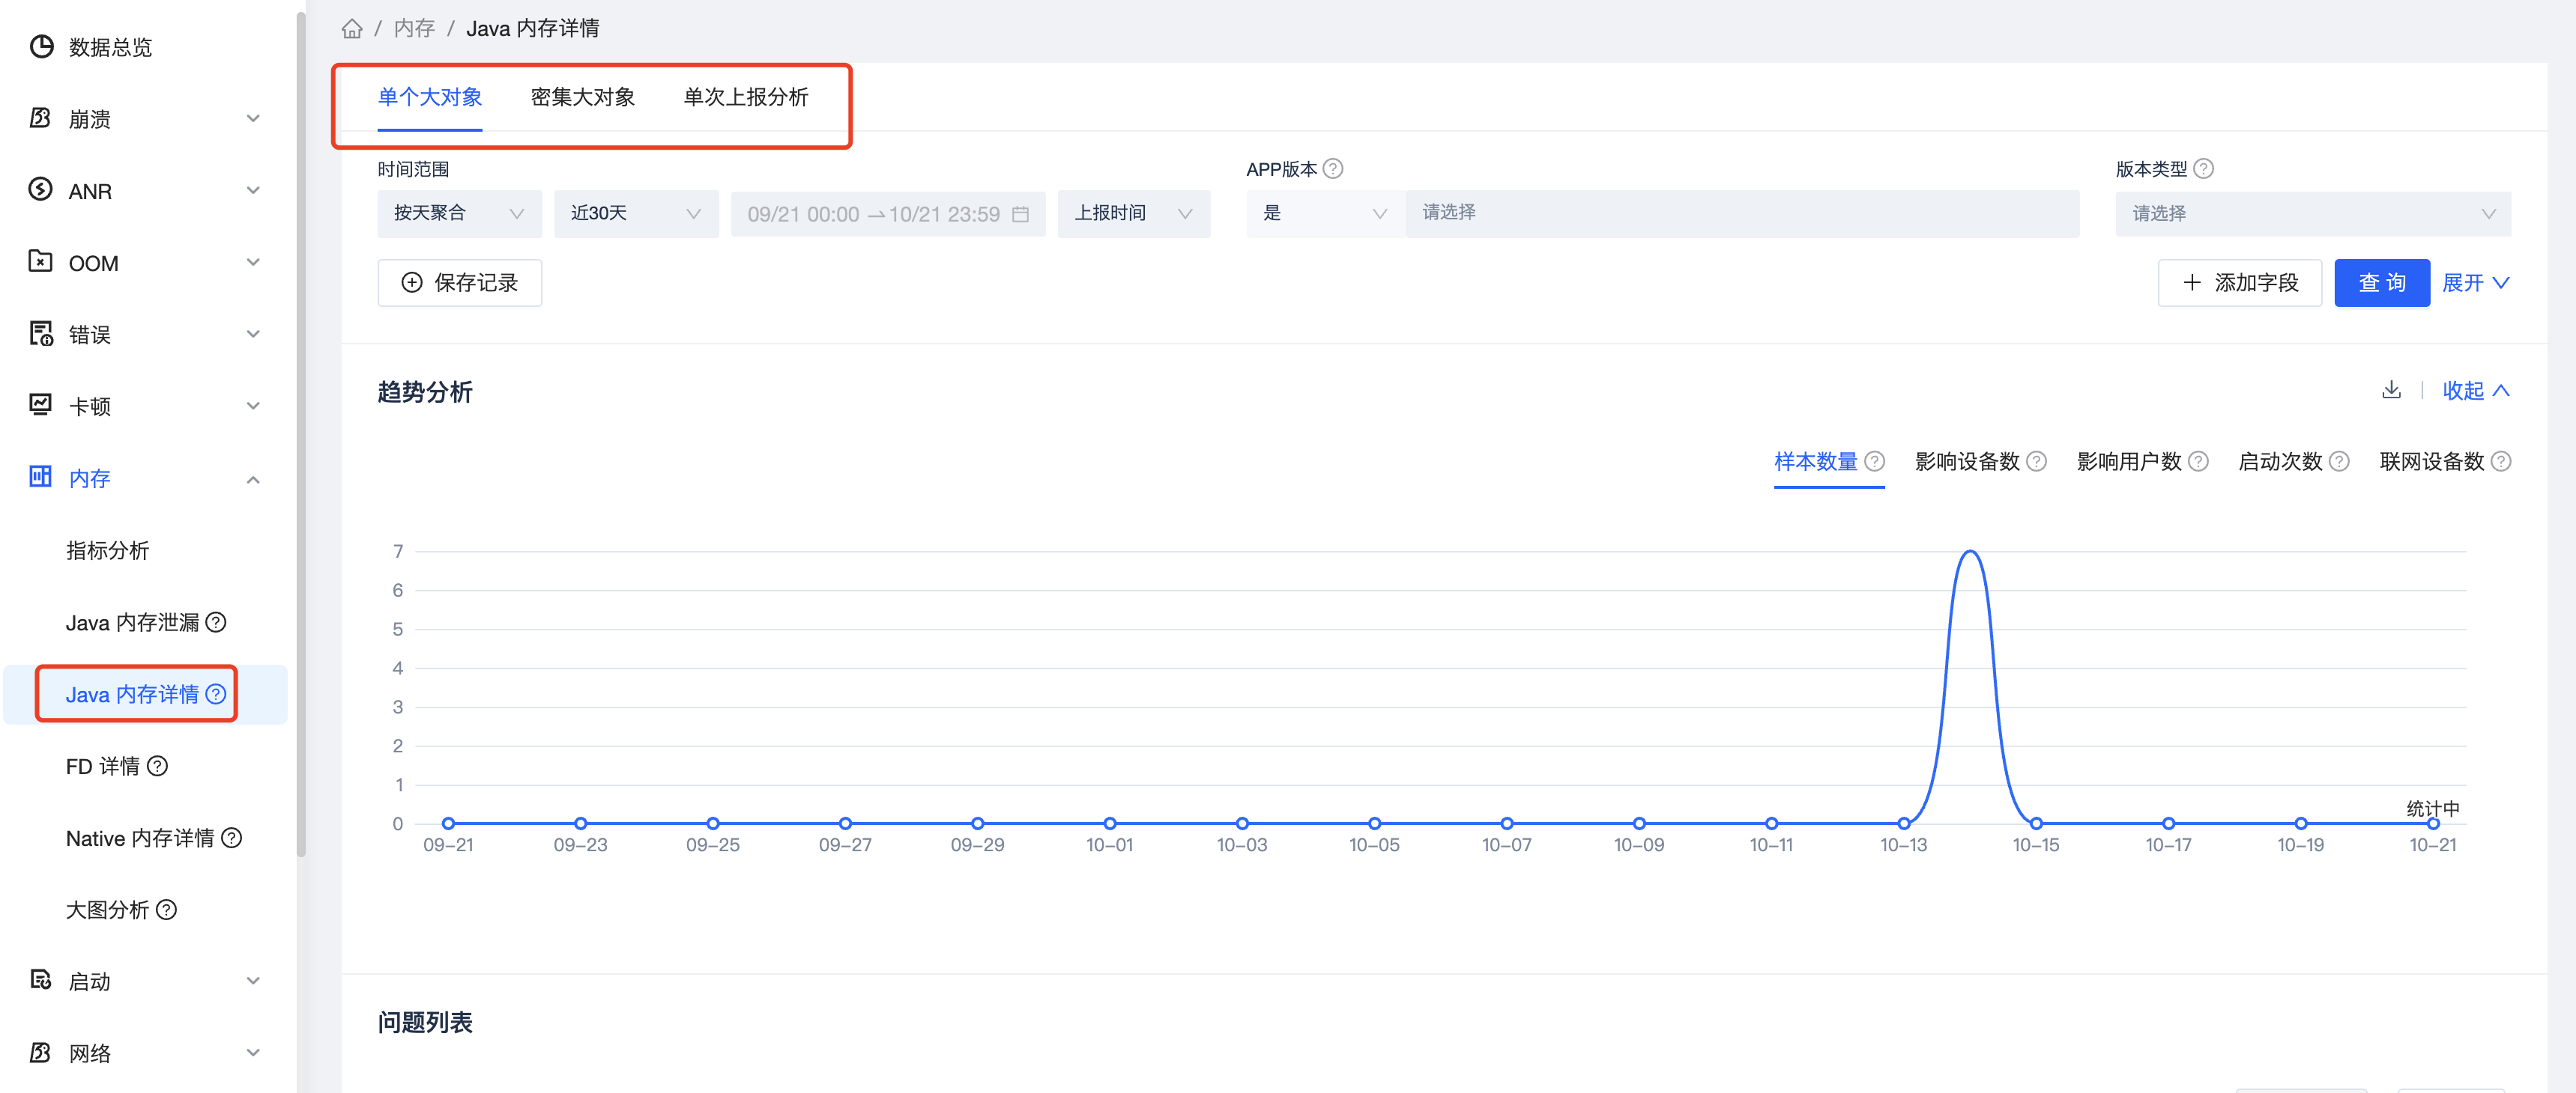Click the 查询 button
The height and width of the screenshot is (1093, 2576).
coord(2381,283)
